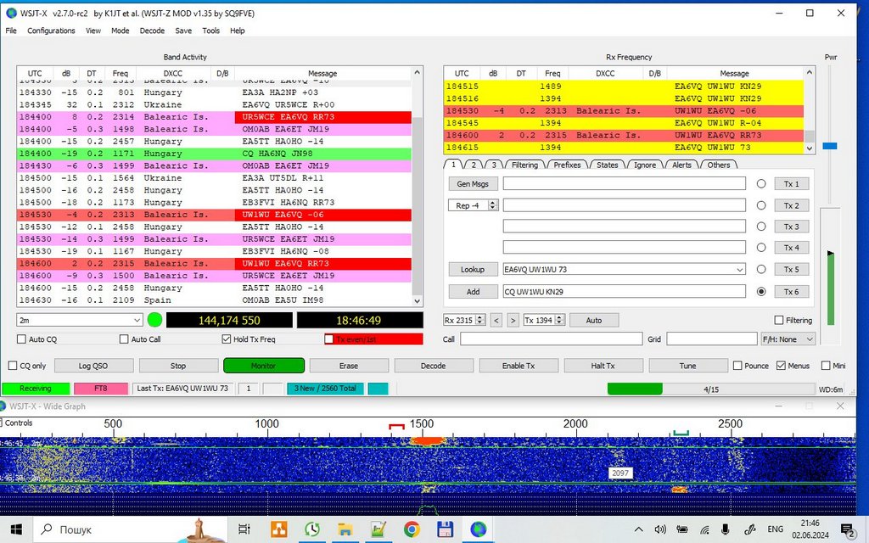Adjust the Rep -4 report stepper

point(493,205)
